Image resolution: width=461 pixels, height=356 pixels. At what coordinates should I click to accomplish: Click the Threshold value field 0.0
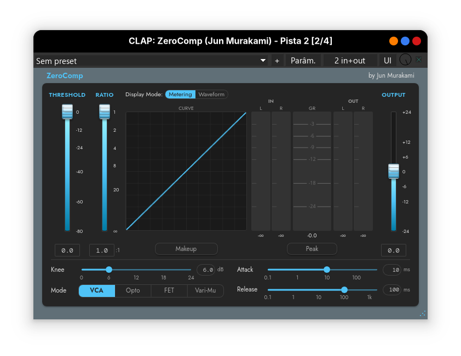tap(67, 250)
